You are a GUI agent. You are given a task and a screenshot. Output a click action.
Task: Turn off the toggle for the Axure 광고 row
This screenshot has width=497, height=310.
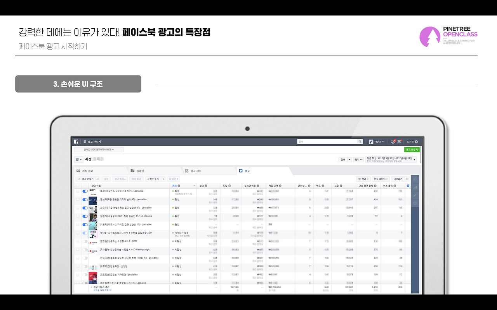(x=85, y=191)
